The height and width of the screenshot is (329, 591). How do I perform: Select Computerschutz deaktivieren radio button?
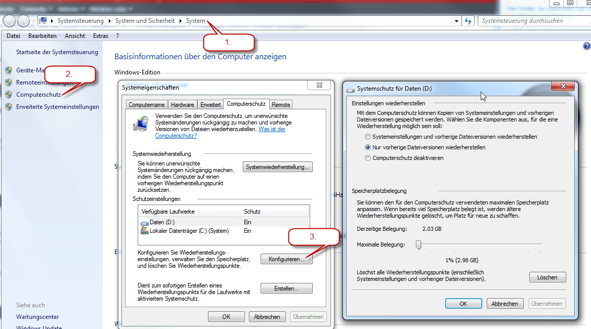pos(368,158)
